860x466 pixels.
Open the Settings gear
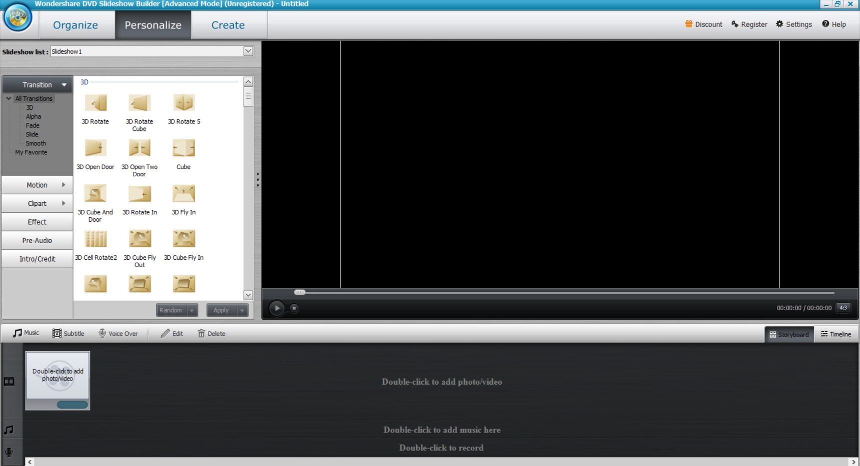(x=793, y=24)
